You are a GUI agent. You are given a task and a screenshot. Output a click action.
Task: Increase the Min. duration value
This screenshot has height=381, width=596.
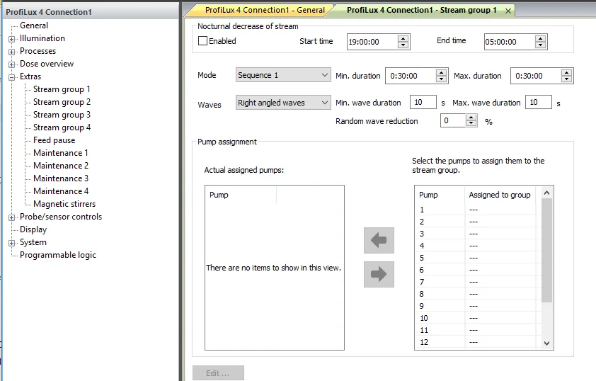click(x=441, y=72)
